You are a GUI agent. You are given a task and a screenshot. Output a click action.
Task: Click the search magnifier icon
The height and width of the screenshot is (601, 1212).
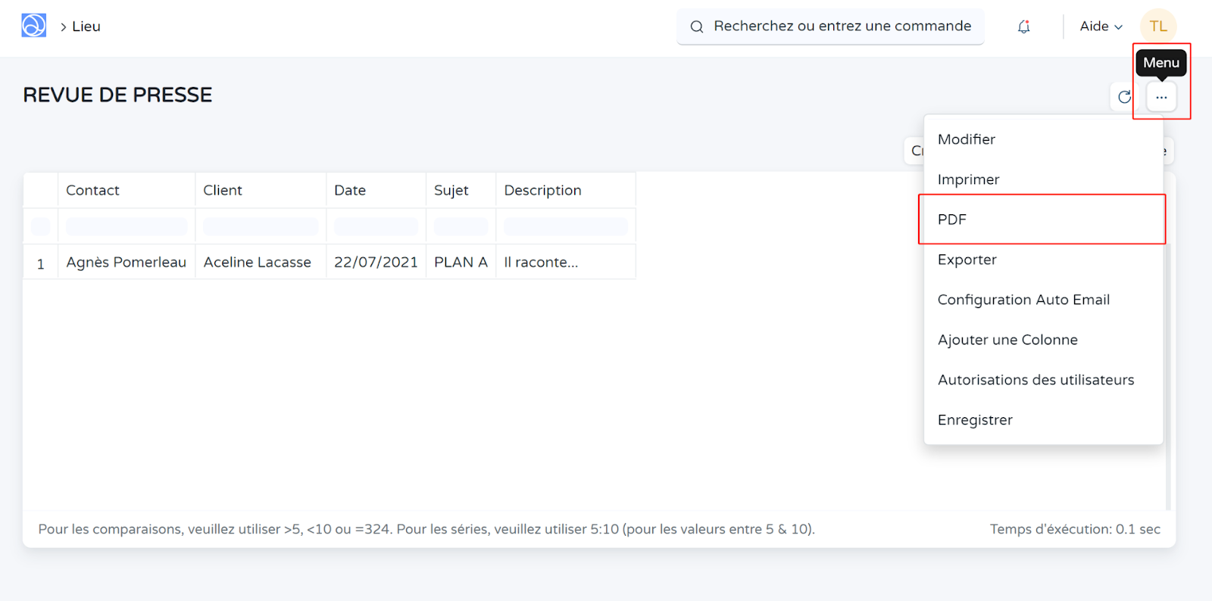pos(696,26)
